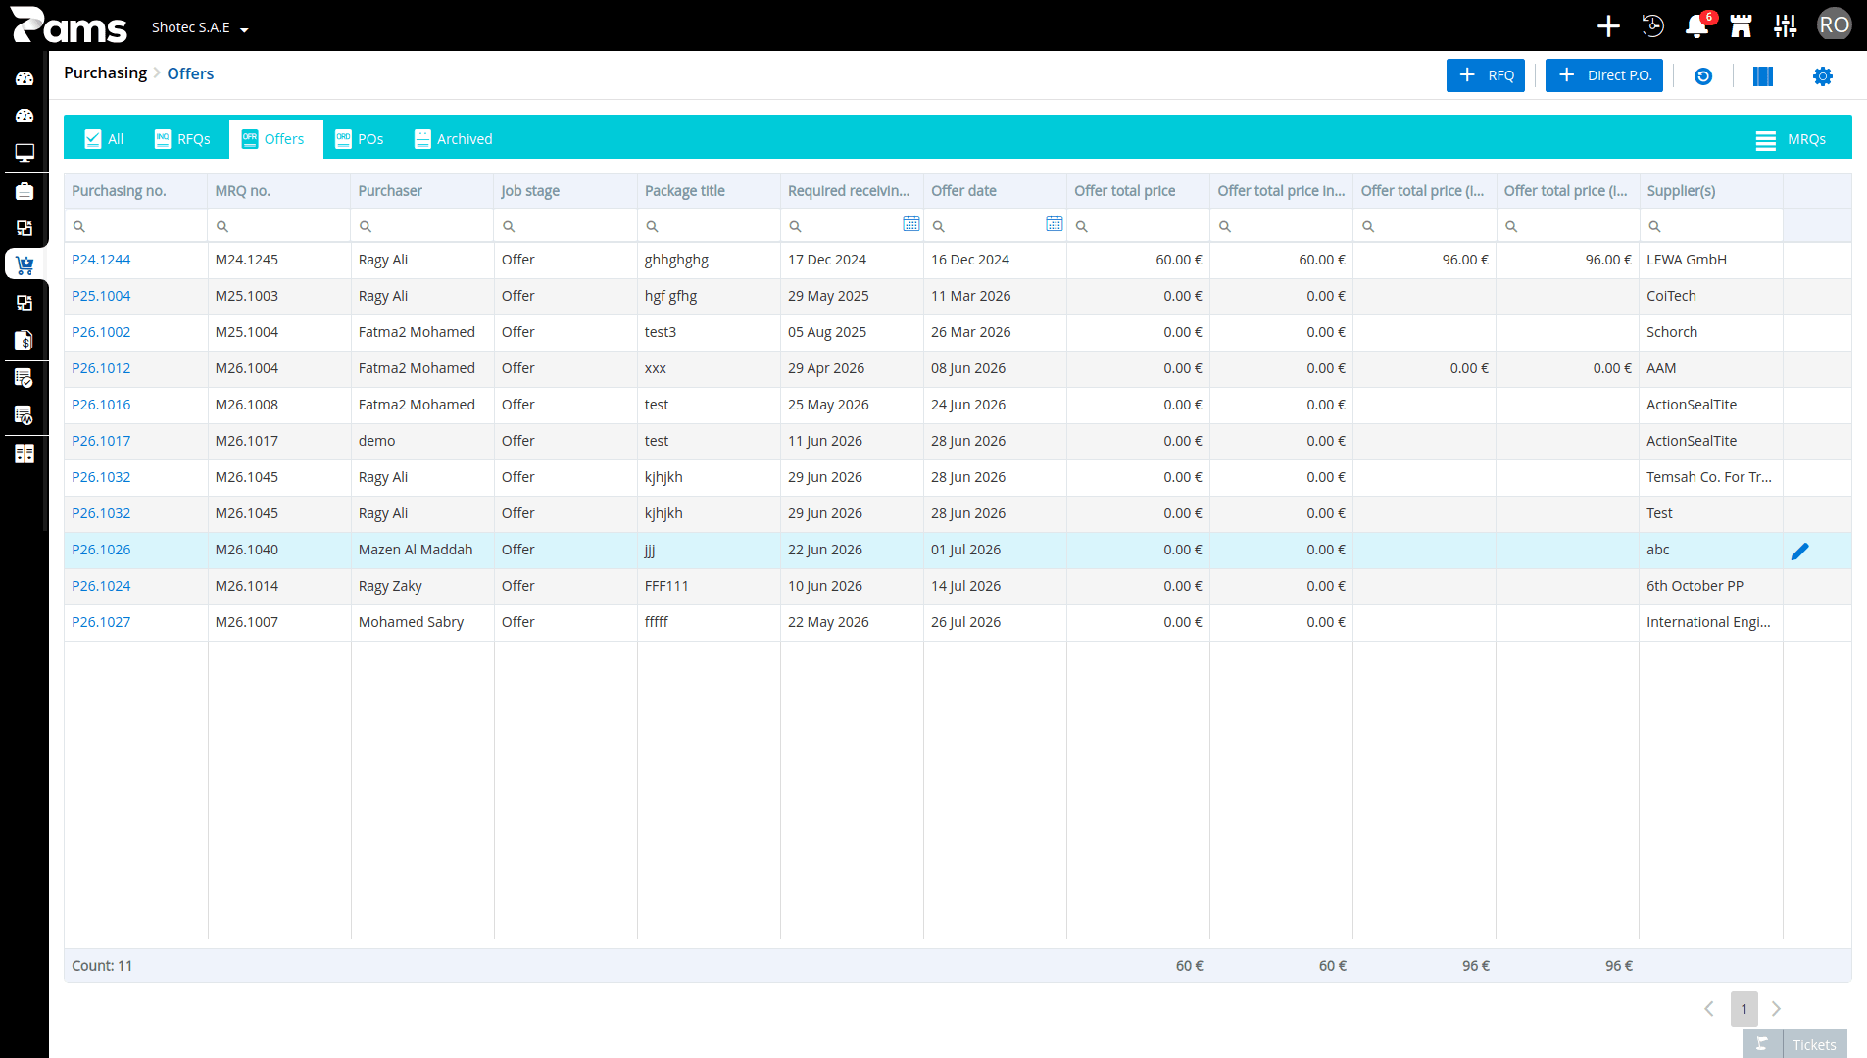Open the notifications bell icon
Image resolution: width=1867 pixels, height=1058 pixels.
1696,26
